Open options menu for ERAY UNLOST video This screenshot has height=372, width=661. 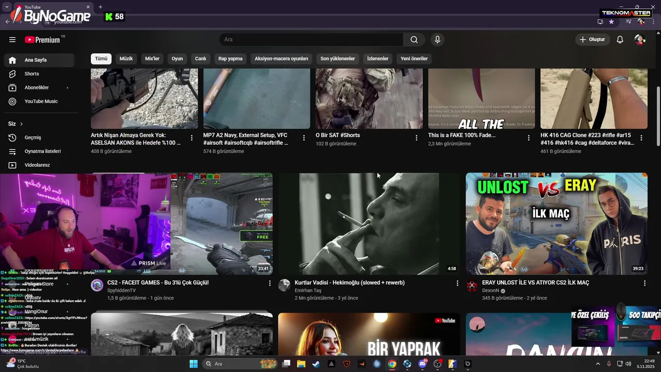pos(644,283)
